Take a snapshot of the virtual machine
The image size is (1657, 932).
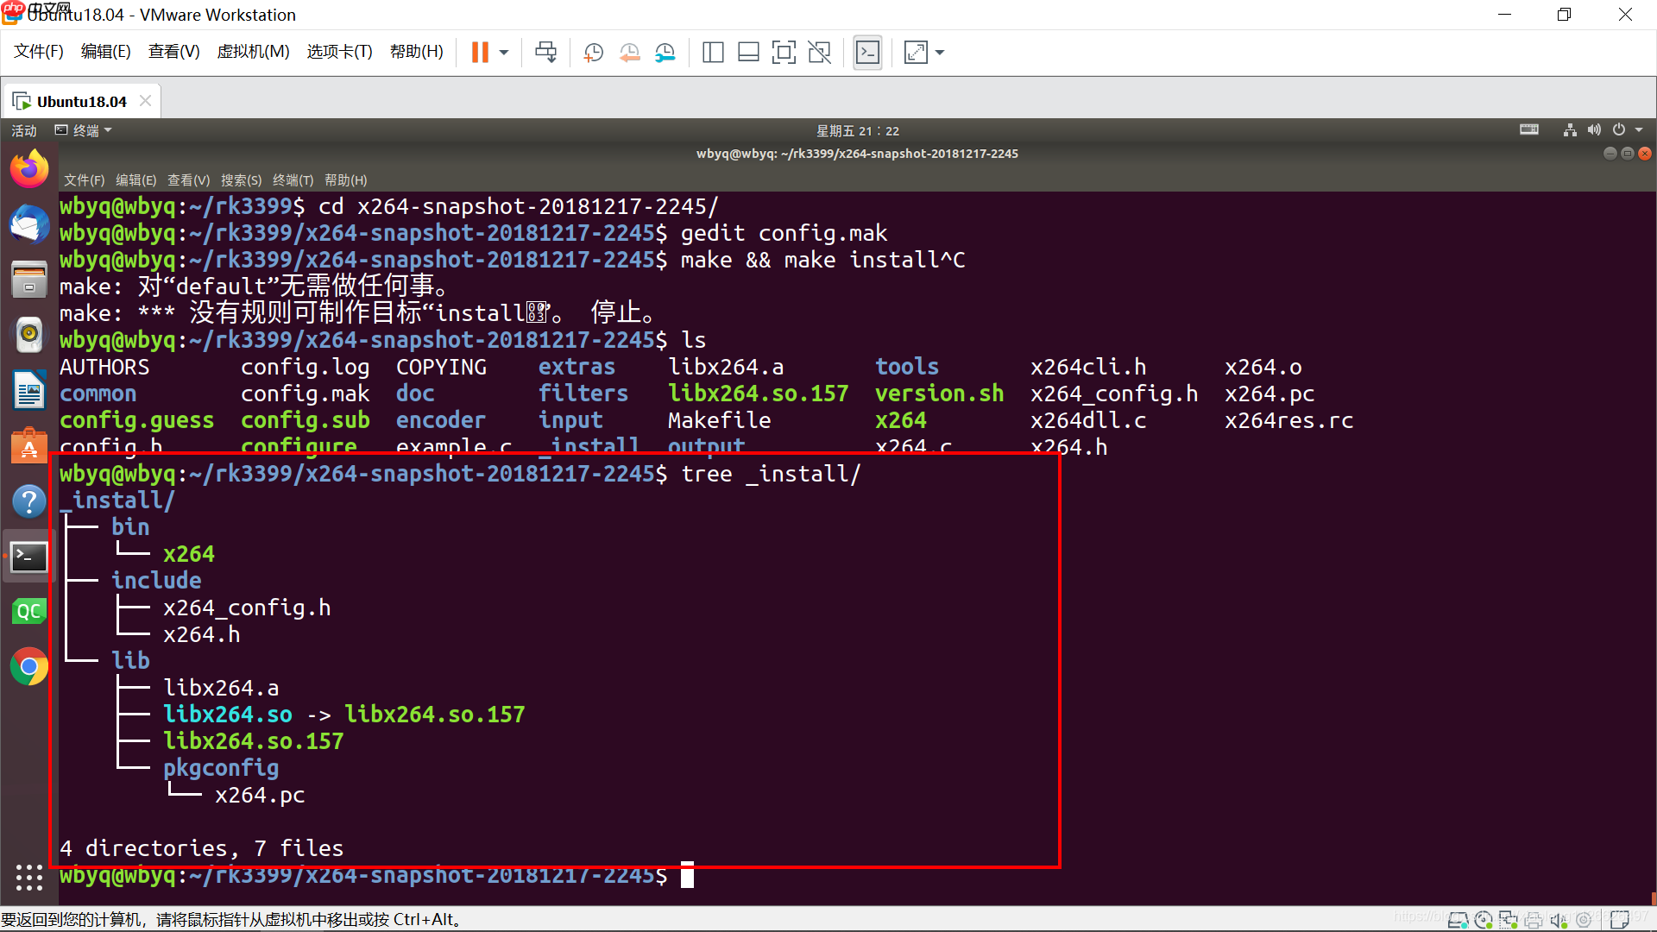point(593,52)
